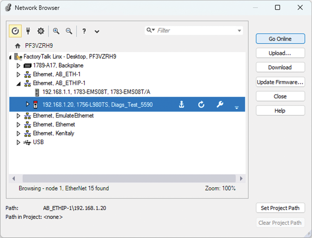Open the Filter dropdown arrow
Image resolution: width=312 pixels, height=238 pixels.
tap(239, 31)
